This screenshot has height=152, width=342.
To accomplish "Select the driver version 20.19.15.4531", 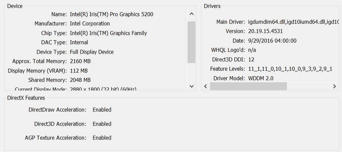I will click(266, 31).
